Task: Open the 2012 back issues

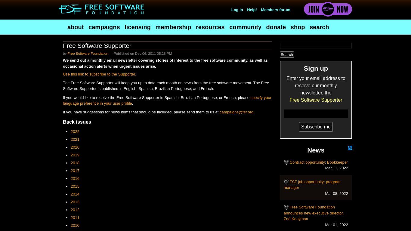Action: click(x=75, y=210)
